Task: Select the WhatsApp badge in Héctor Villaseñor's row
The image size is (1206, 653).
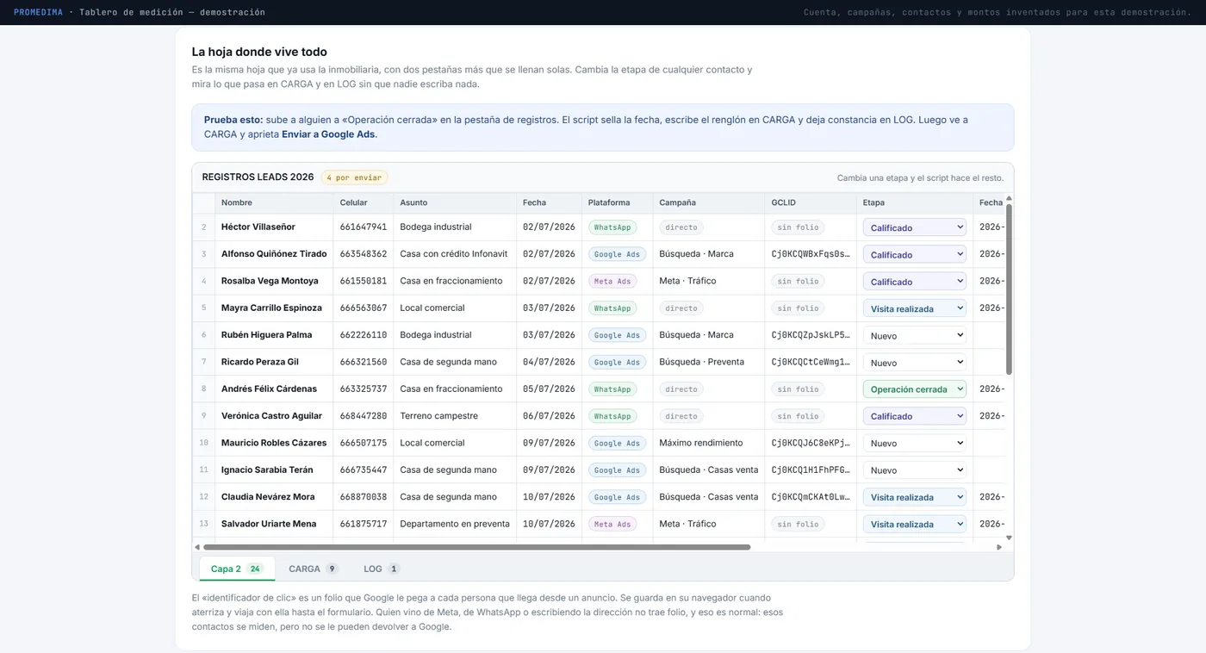Action: pos(612,227)
